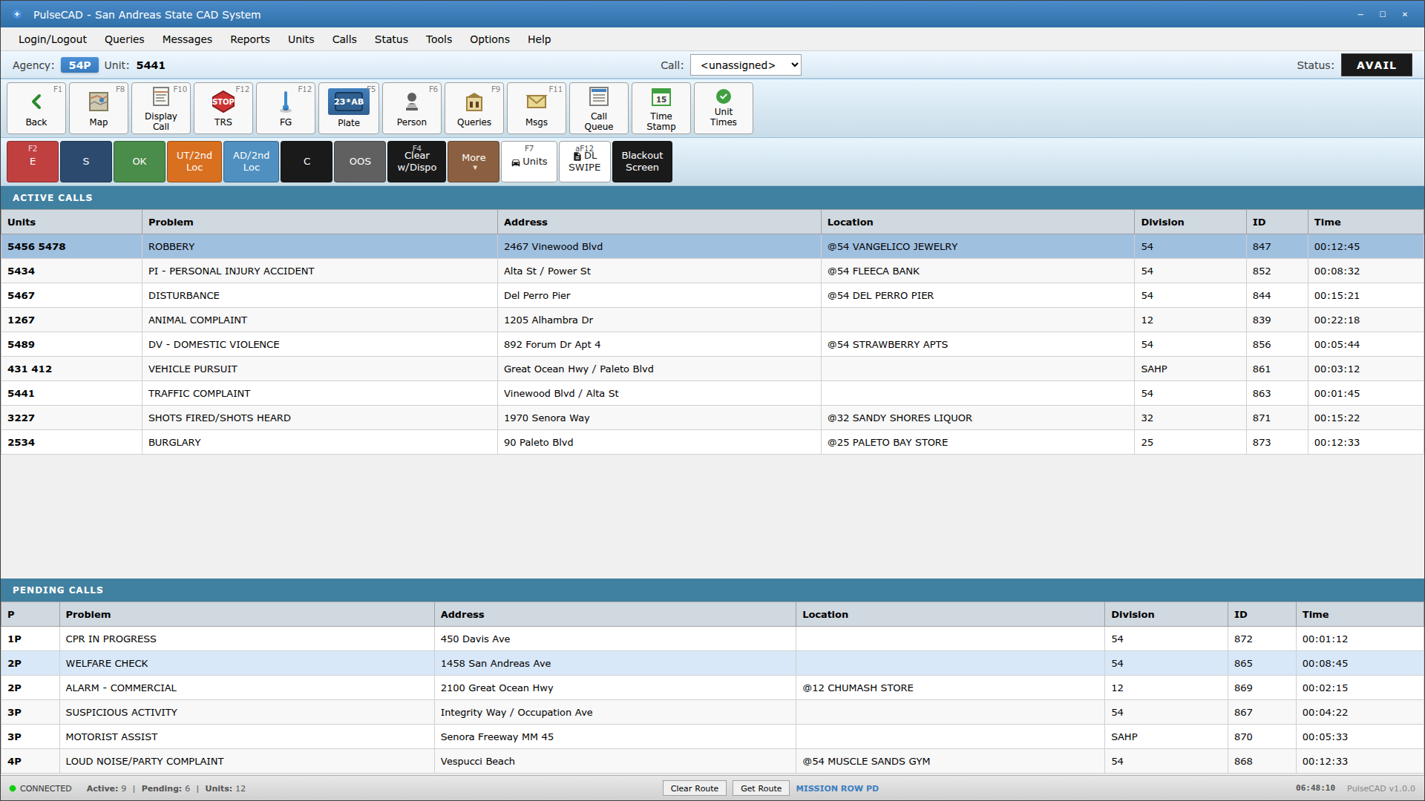This screenshot has width=1425, height=801.
Task: Click the Get Route button
Action: tap(761, 788)
